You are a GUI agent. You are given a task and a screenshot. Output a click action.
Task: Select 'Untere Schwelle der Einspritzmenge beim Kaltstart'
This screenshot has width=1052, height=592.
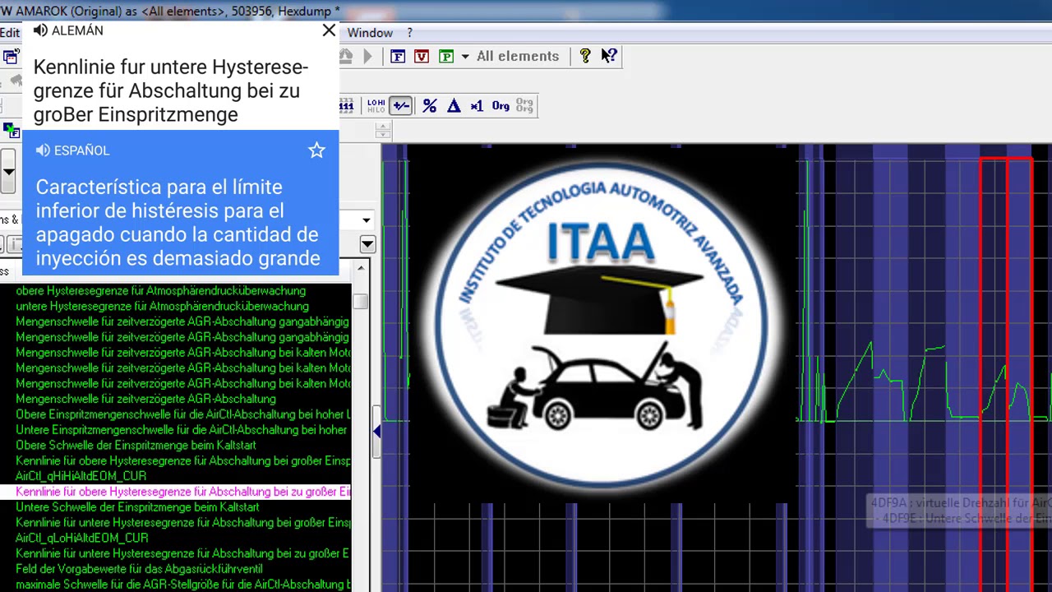pyautogui.click(x=138, y=506)
